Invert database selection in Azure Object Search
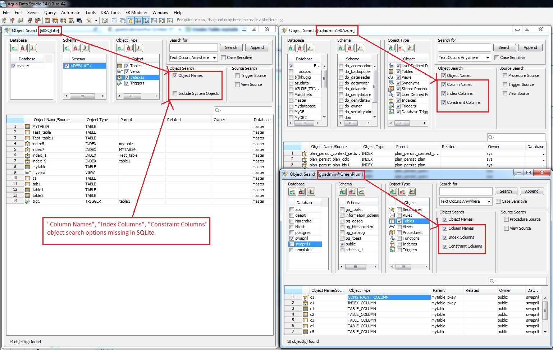The width and height of the screenshot is (553, 350). click(310, 48)
